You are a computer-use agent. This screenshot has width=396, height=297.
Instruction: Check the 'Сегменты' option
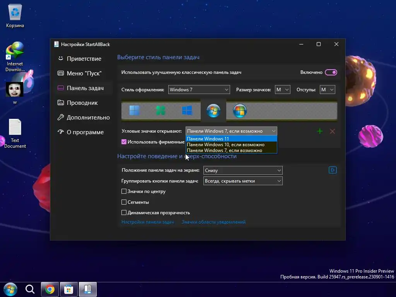pyautogui.click(x=124, y=202)
